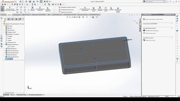The height and width of the screenshot is (101, 180).
Task: Switch to the Элементы ribbon tab
Action: 3,15
